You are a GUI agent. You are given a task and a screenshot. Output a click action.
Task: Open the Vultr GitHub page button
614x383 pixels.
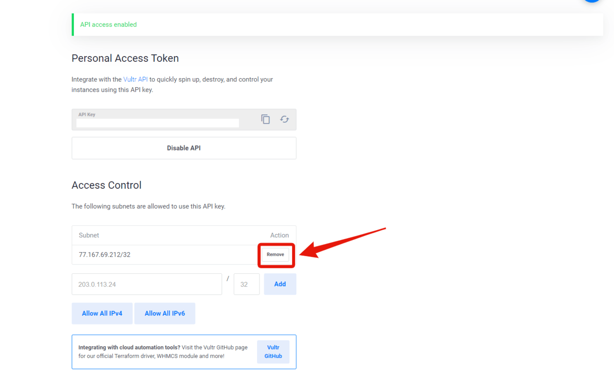point(273,352)
